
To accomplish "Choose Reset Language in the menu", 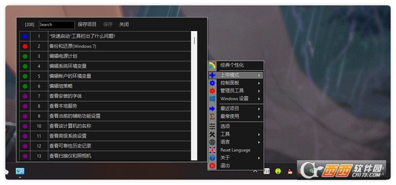I will [x=236, y=150].
